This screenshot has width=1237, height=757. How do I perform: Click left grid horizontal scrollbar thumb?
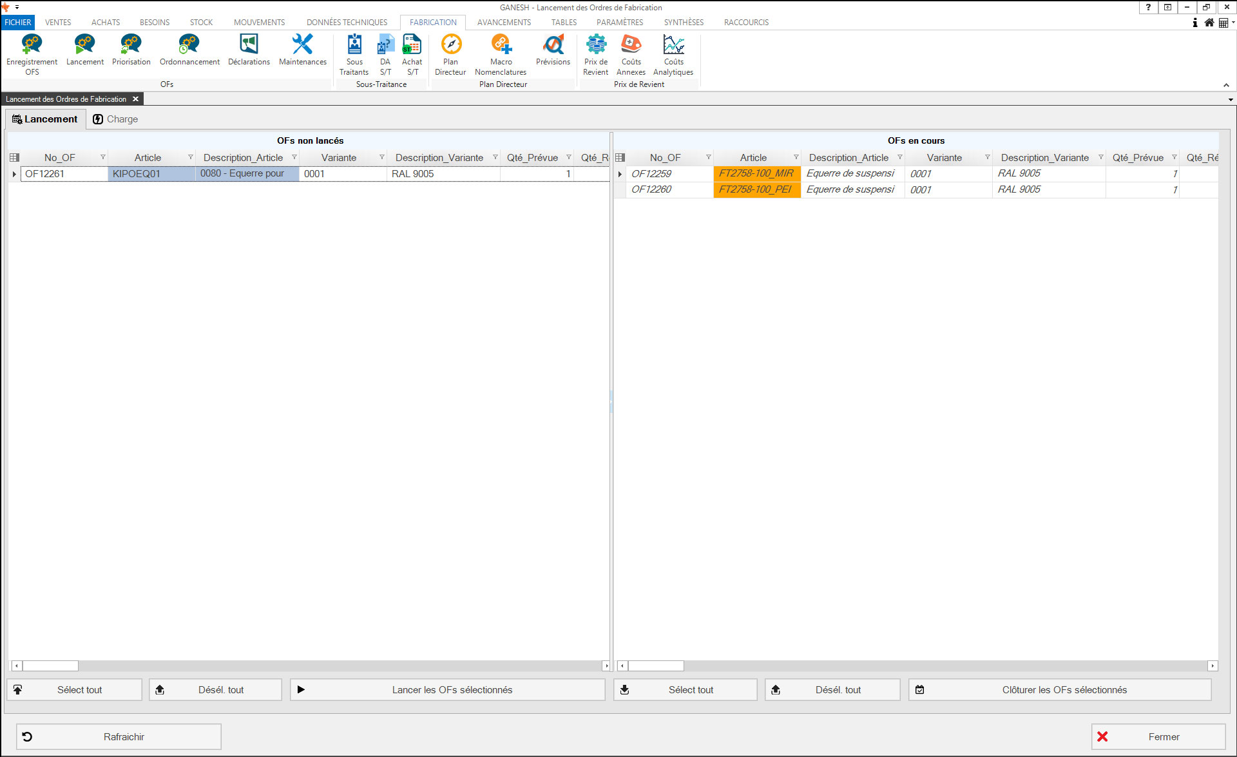50,666
